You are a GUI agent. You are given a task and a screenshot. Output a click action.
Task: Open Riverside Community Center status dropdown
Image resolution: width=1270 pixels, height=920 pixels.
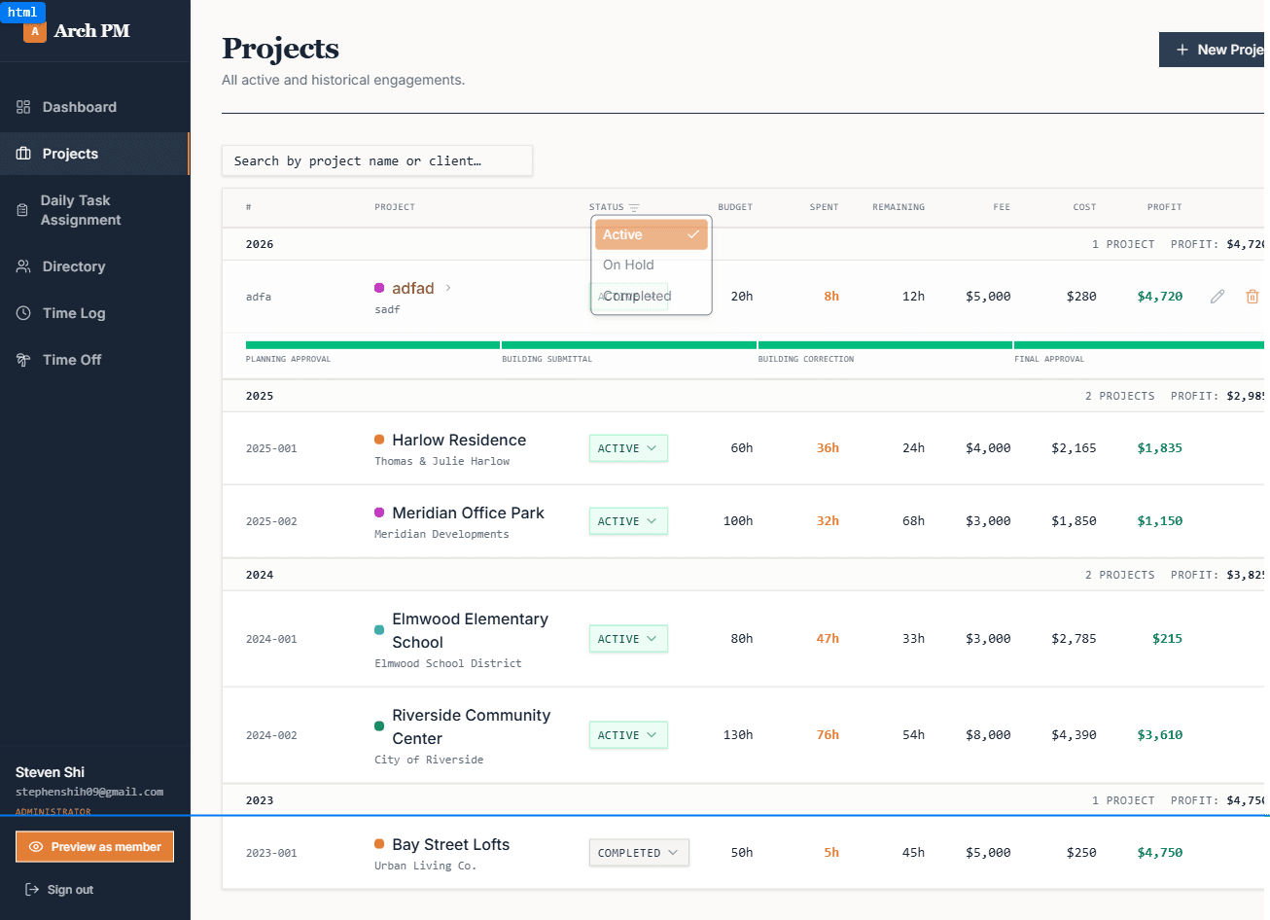pyautogui.click(x=628, y=735)
